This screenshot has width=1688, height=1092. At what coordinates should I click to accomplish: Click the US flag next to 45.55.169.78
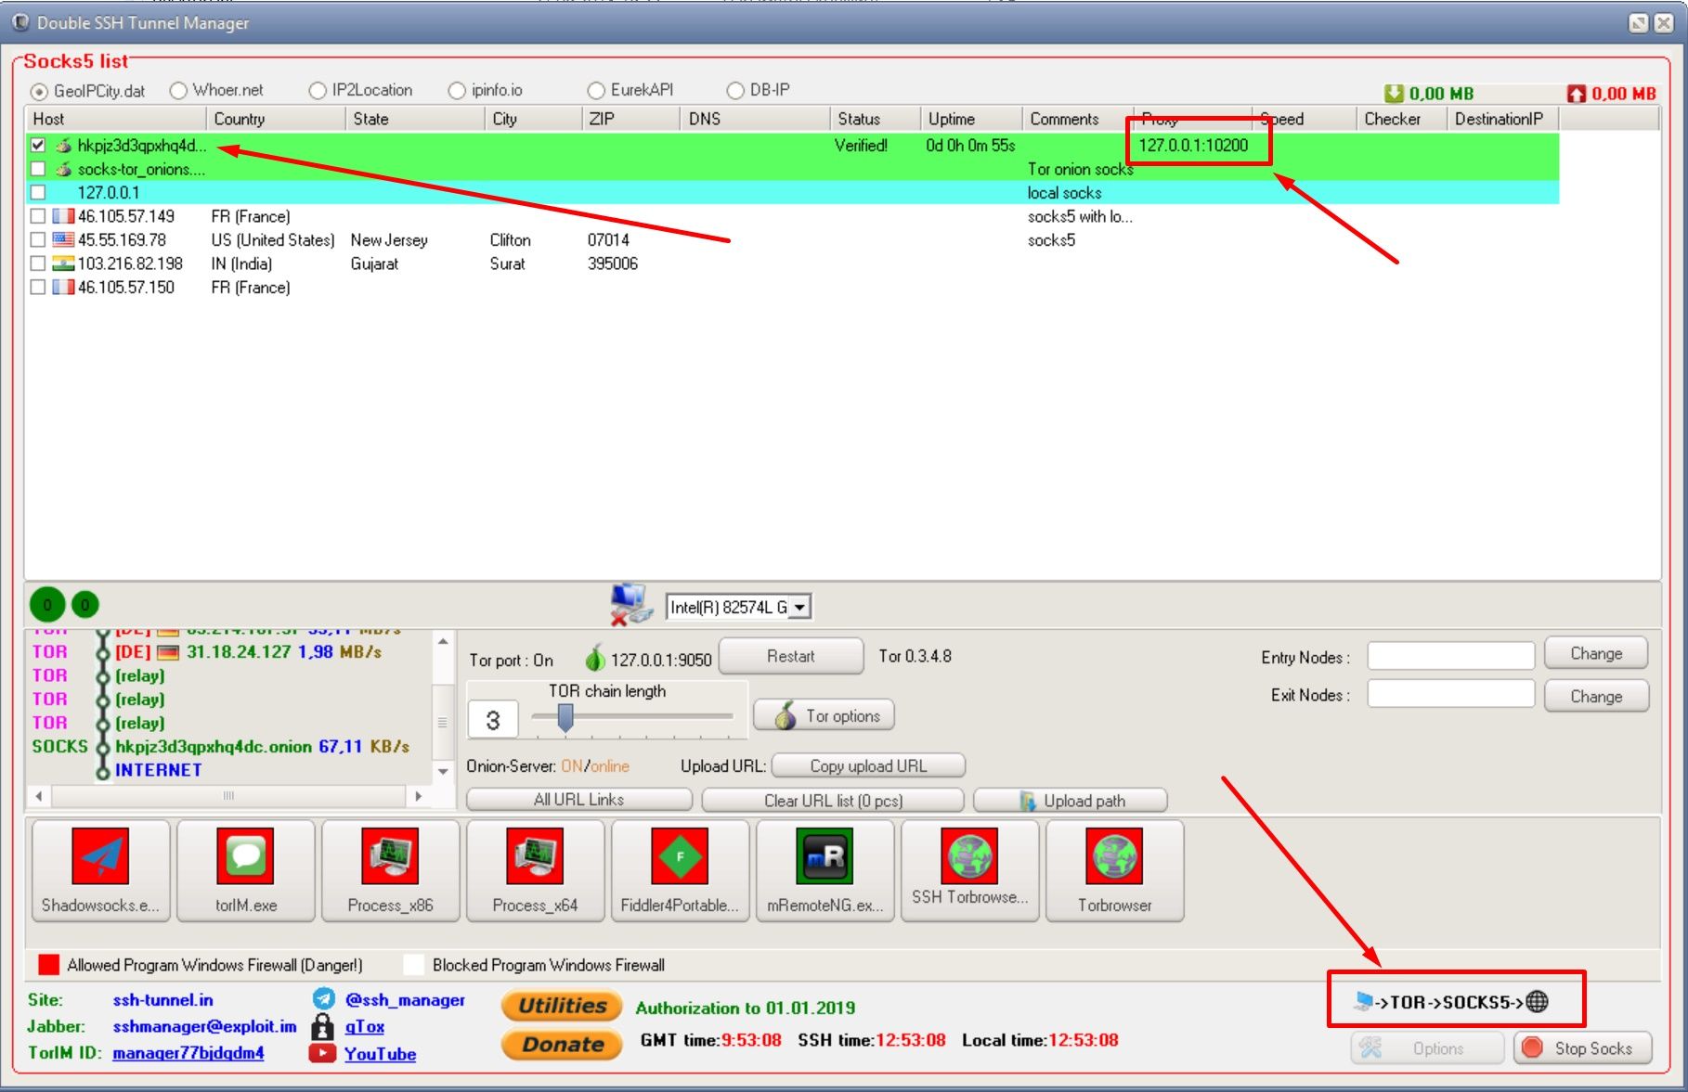(x=63, y=240)
